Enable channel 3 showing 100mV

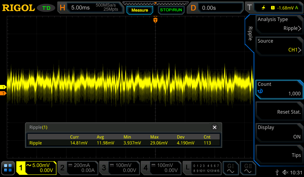pos(119,168)
